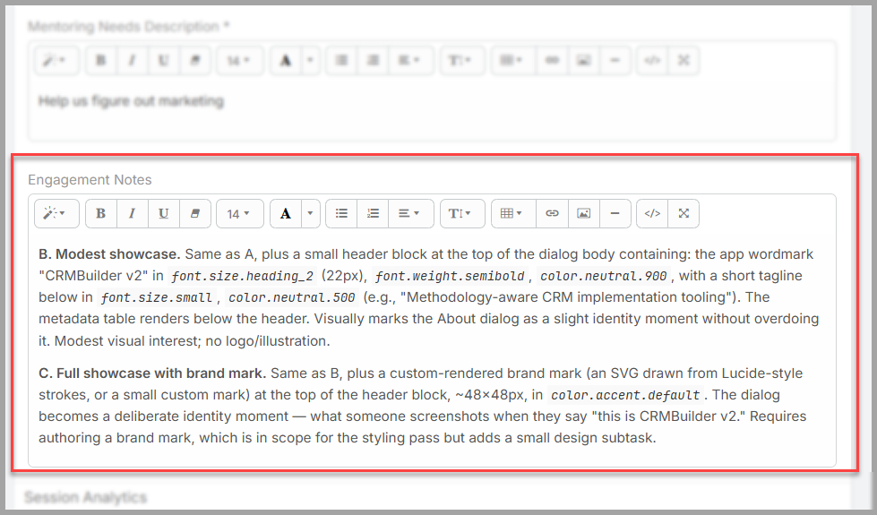The height and width of the screenshot is (515, 877).
Task: Open the Style magic wand menu in Engagement Notes
Action: click(x=56, y=213)
